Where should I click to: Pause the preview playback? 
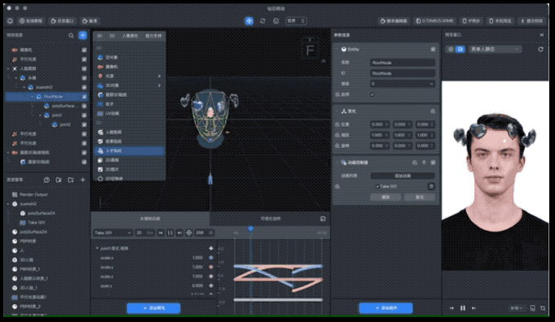pyautogui.click(x=463, y=308)
